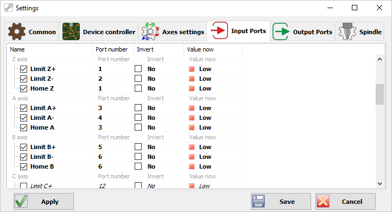The height and width of the screenshot is (212, 392).
Task: Click red value indicator for Home Z
Action: [192, 88]
